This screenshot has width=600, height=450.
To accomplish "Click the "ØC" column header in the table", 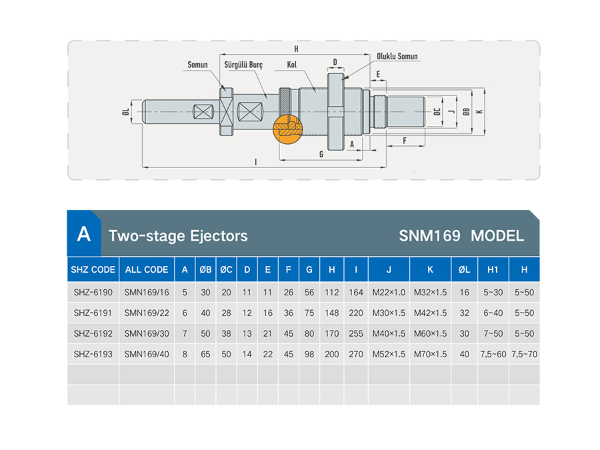I will (x=226, y=269).
